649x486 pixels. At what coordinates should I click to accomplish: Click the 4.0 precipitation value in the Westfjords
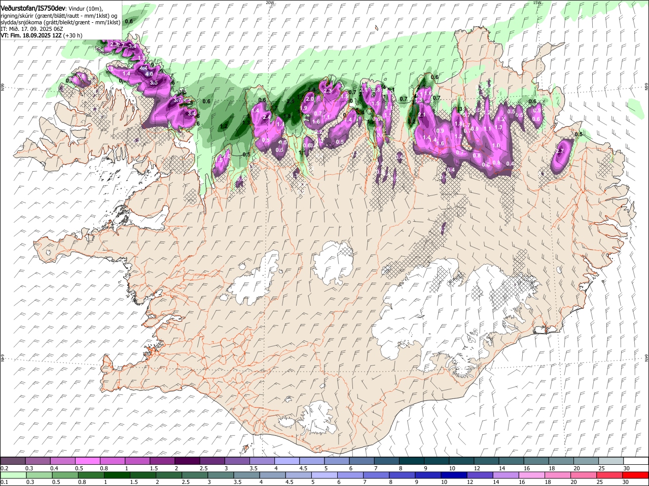point(149,74)
